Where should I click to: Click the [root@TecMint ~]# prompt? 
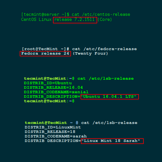45,49
